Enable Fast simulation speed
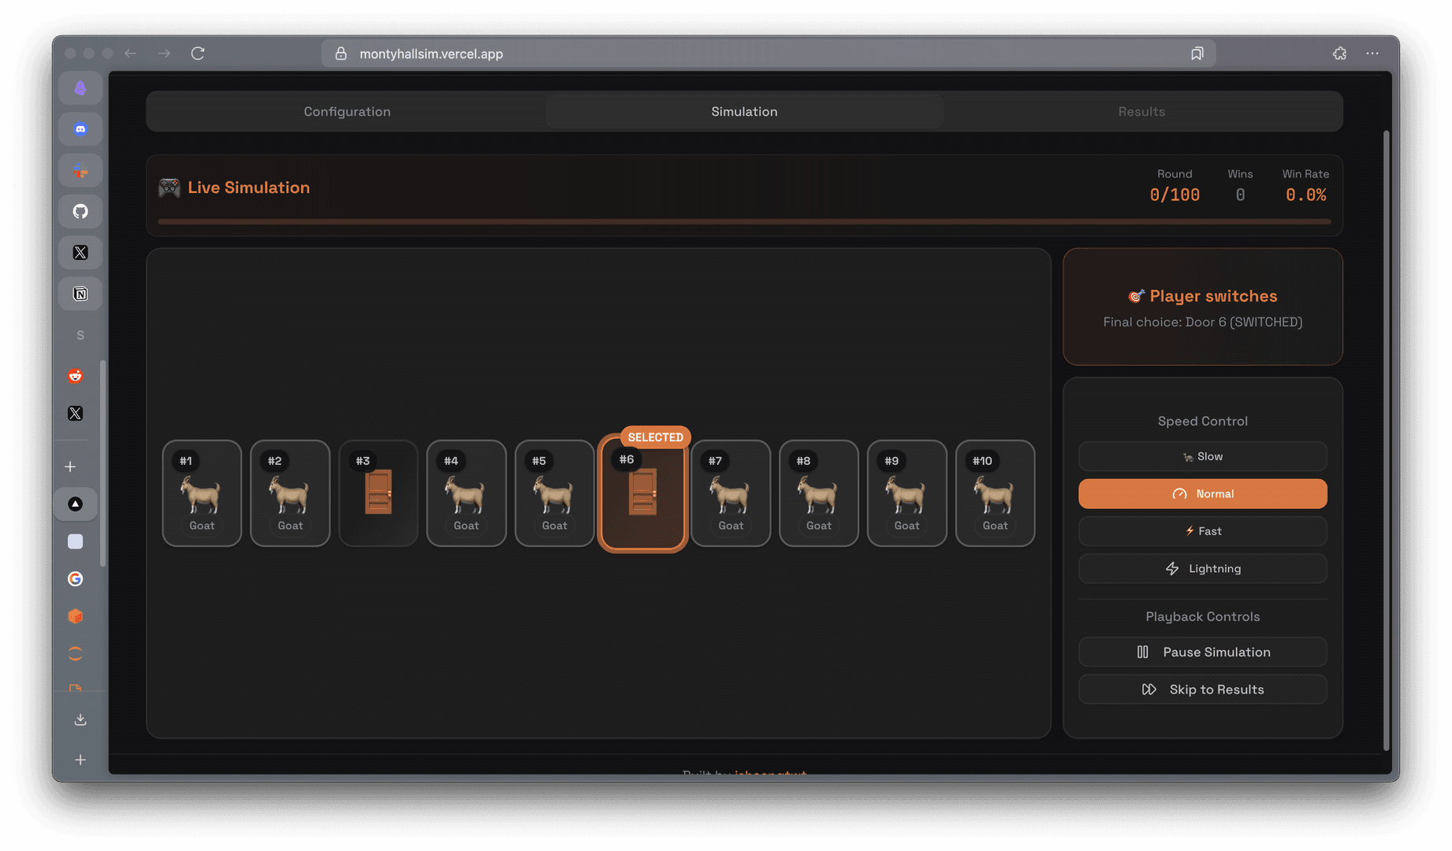This screenshot has height=851, width=1452. [x=1202, y=531]
